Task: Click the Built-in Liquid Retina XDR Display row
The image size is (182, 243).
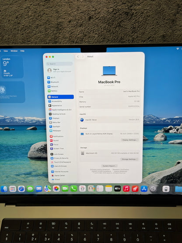Action: click(109, 134)
